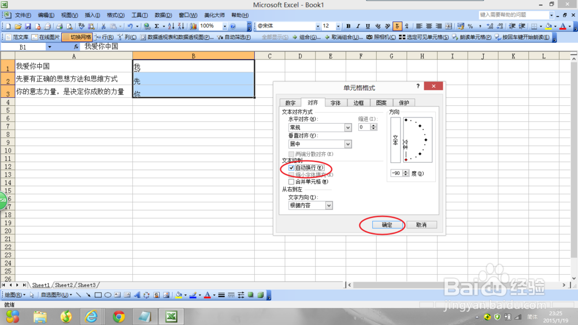Click toolbar font color A

[563, 26]
